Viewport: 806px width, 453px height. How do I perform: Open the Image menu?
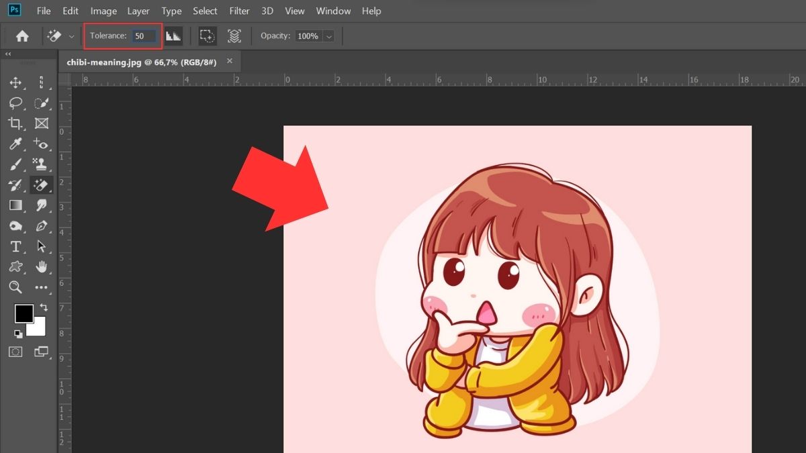click(x=103, y=11)
